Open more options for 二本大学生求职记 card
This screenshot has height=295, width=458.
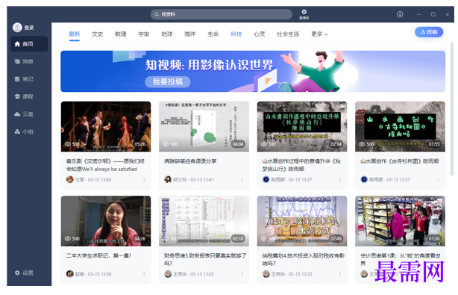point(144,274)
